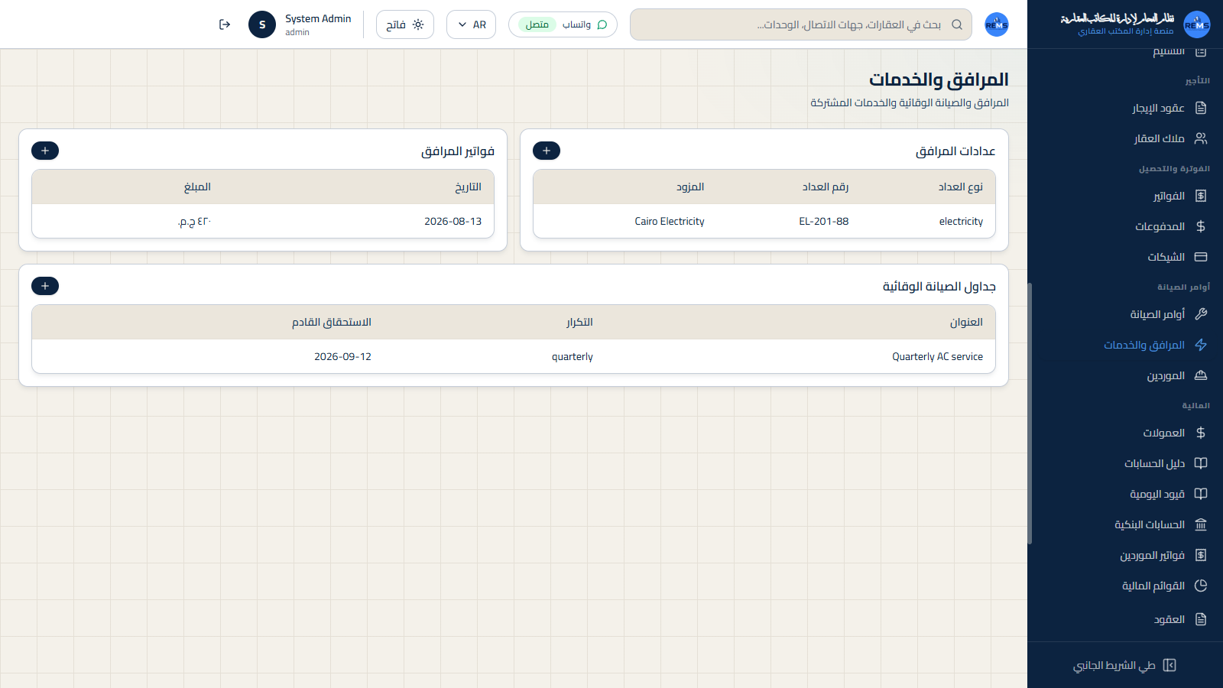
Task: Click bill date 2026-08-13
Action: [x=453, y=221]
